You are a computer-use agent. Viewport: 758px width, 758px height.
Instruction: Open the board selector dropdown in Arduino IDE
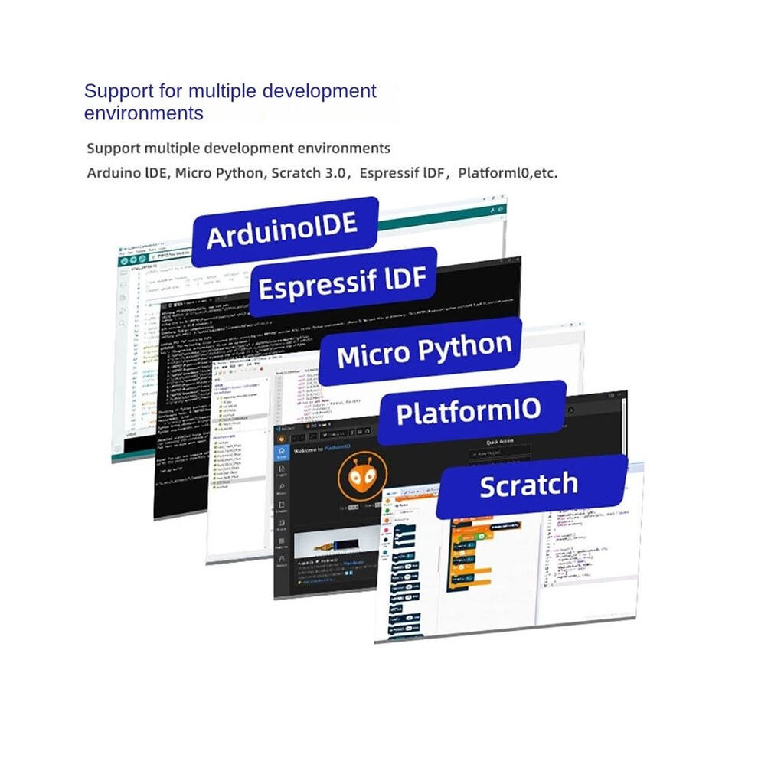point(170,255)
